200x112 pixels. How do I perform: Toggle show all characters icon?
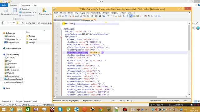[127, 16]
